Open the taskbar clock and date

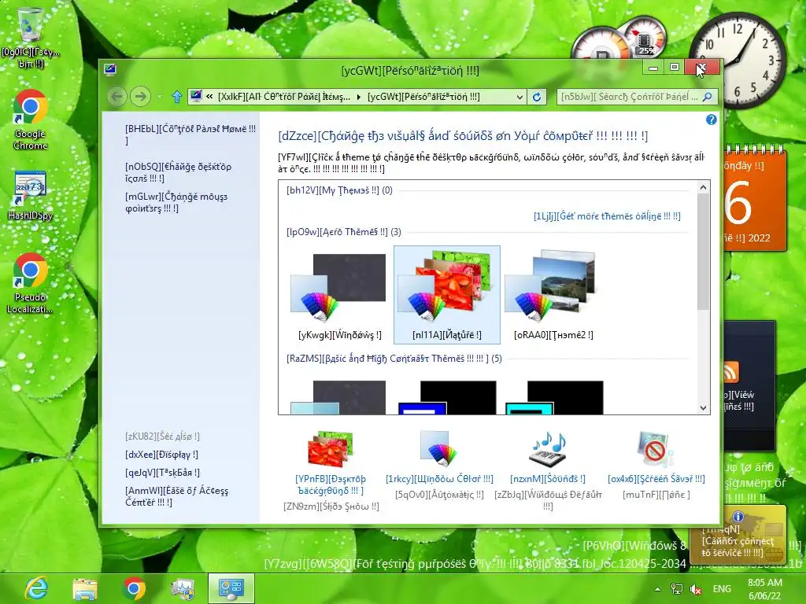[x=765, y=589]
